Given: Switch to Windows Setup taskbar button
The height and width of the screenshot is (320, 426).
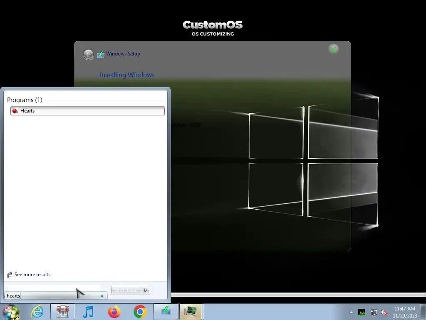Looking at the screenshot, I should (x=166, y=312).
